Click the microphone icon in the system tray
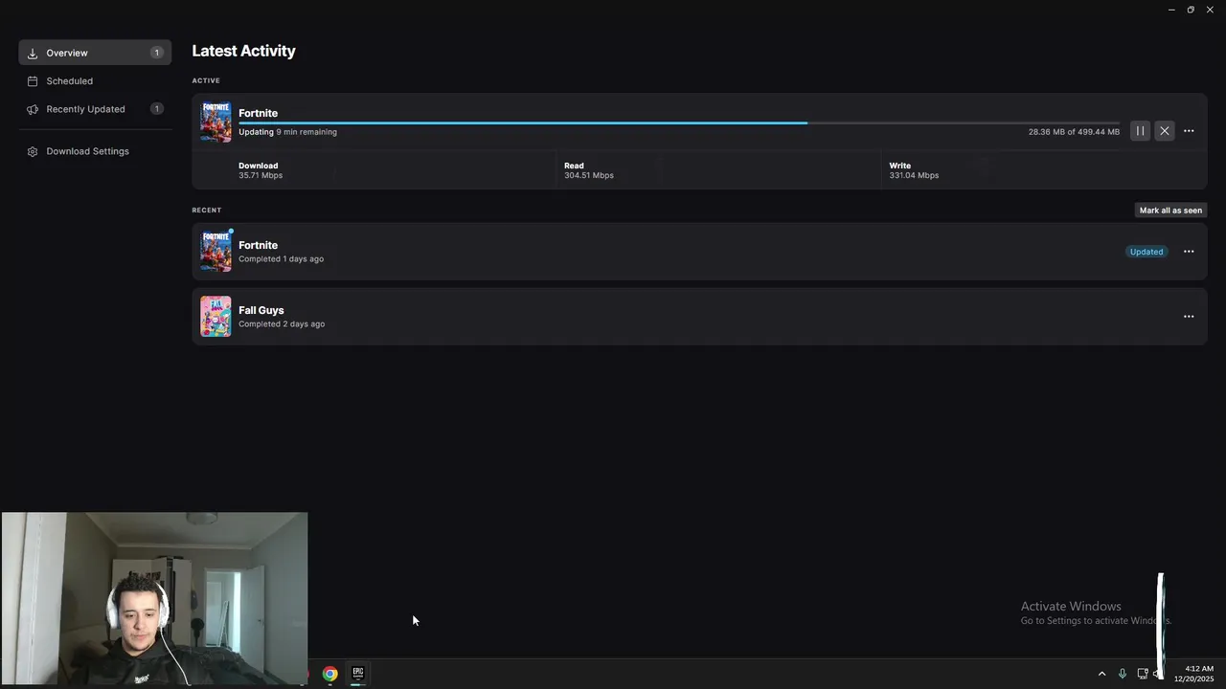 pyautogui.click(x=1122, y=674)
